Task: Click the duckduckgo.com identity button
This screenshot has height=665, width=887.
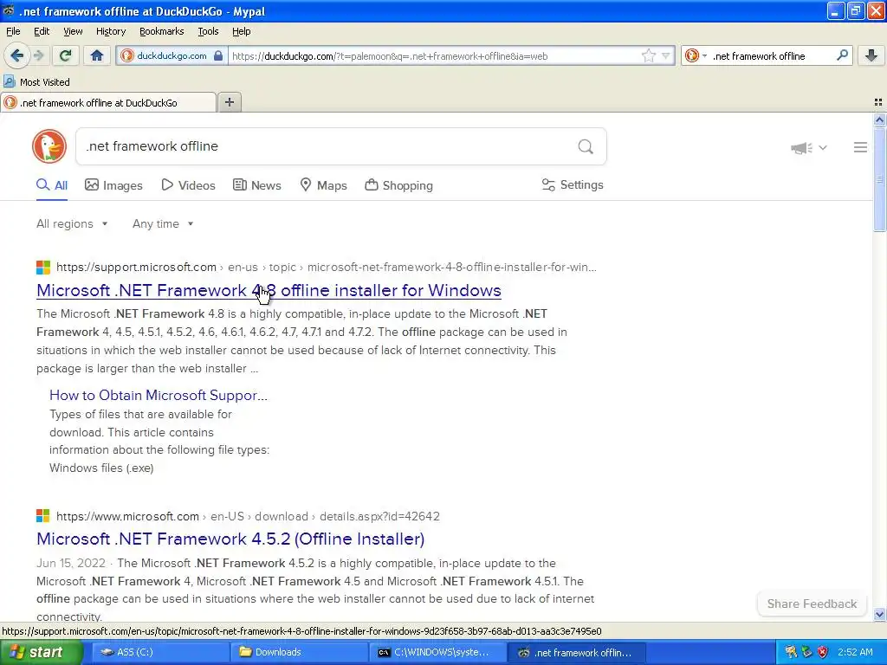Action: pyautogui.click(x=172, y=55)
